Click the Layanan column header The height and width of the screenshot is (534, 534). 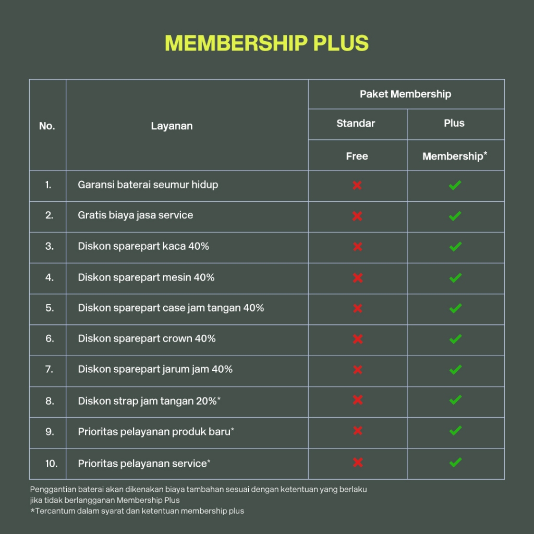point(172,126)
